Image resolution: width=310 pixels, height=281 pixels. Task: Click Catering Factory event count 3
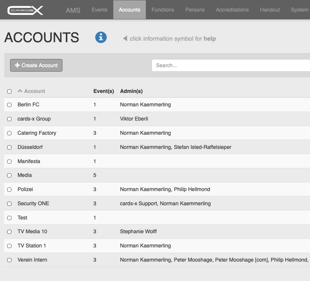click(95, 133)
